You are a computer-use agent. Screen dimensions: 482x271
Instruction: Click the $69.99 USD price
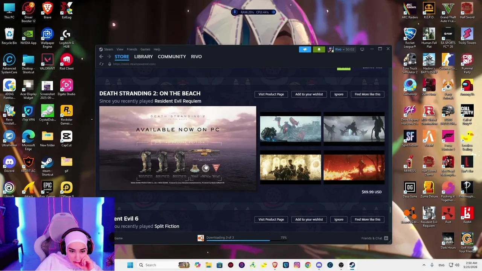click(x=372, y=192)
